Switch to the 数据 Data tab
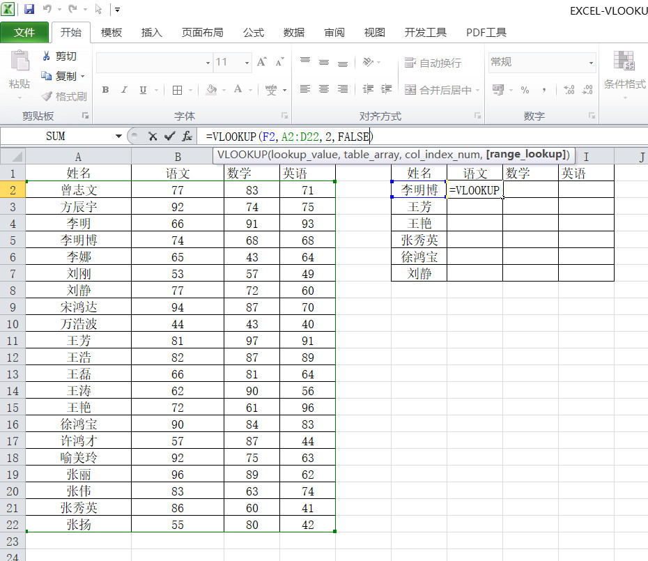Screen dimensions: 648x561 click(x=294, y=32)
